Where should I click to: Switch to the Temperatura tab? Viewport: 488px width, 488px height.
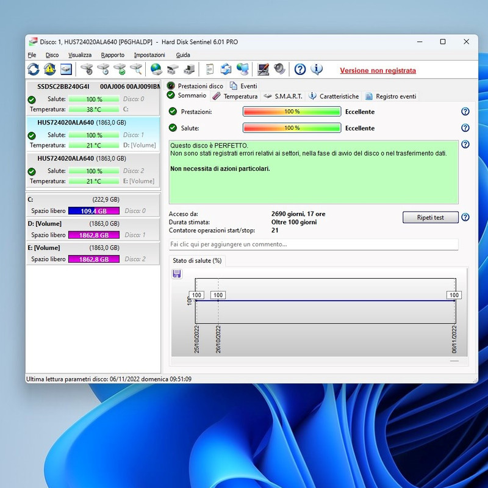point(235,96)
